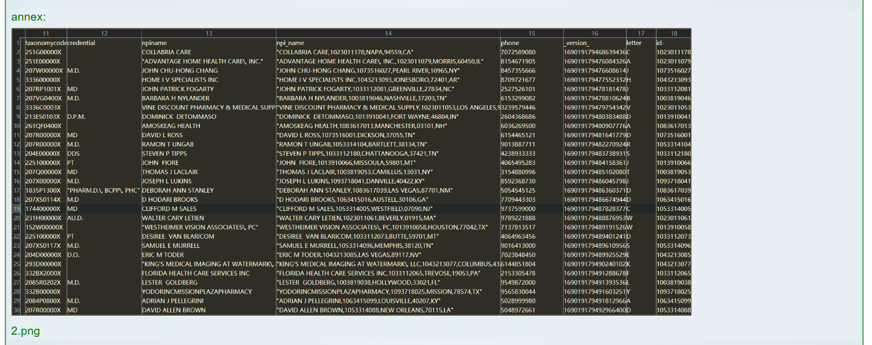The image size is (872, 345).
Task: Click phone cell '8457355666'
Action: [x=532, y=71]
